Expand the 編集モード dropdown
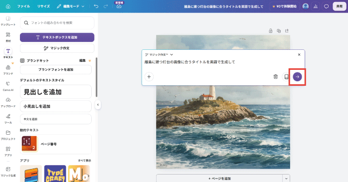This screenshot has width=348, height=182. pyautogui.click(x=71, y=6)
